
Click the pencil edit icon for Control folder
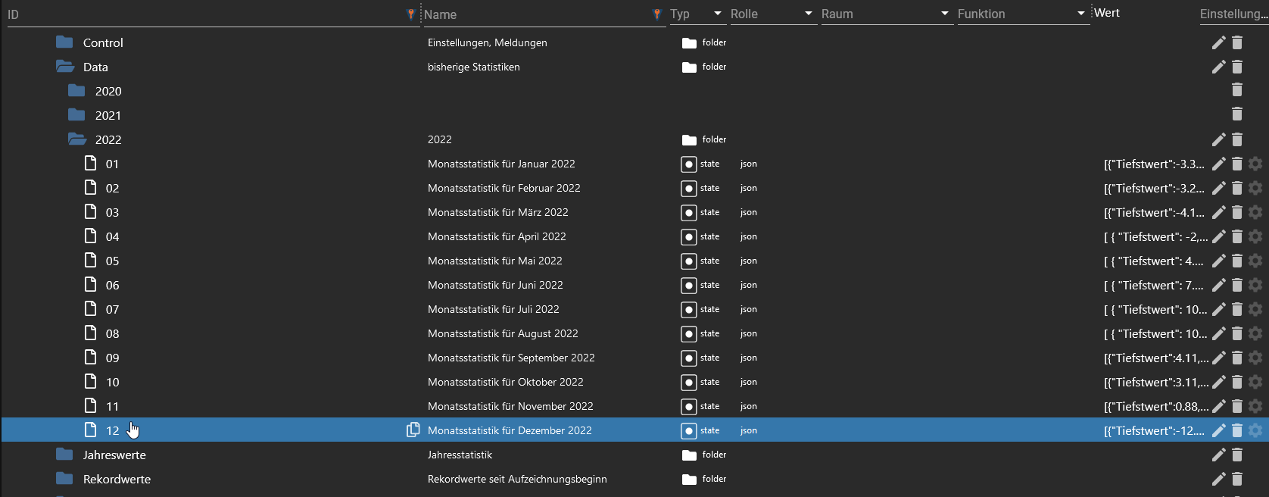click(1218, 42)
